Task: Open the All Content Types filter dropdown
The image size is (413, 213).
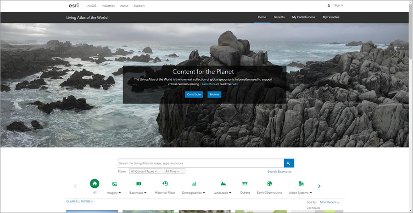Action: [146, 171]
